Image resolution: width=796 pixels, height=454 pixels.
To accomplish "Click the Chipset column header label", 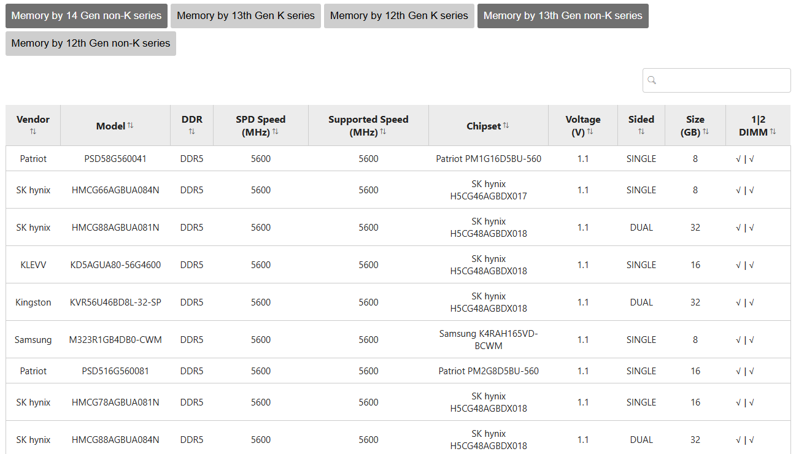I will [x=484, y=126].
